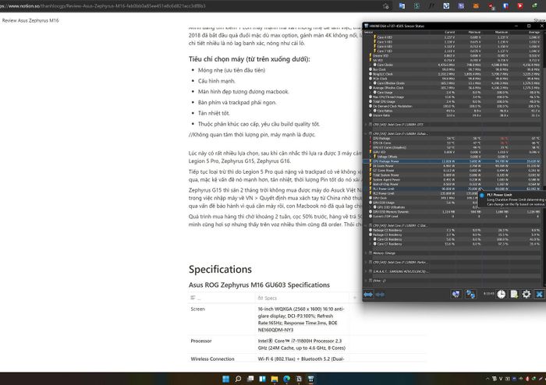This screenshot has width=546, height=385.
Task: Click HWiNFO expand columns arrow icon
Action: [368, 295]
